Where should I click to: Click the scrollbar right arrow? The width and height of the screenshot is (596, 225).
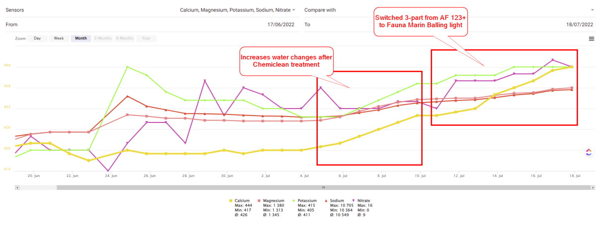(x=592, y=187)
